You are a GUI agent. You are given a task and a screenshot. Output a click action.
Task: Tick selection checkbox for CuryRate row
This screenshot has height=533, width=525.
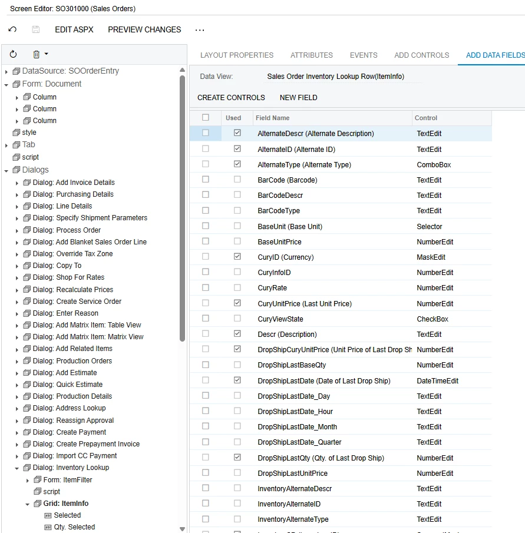coord(206,287)
